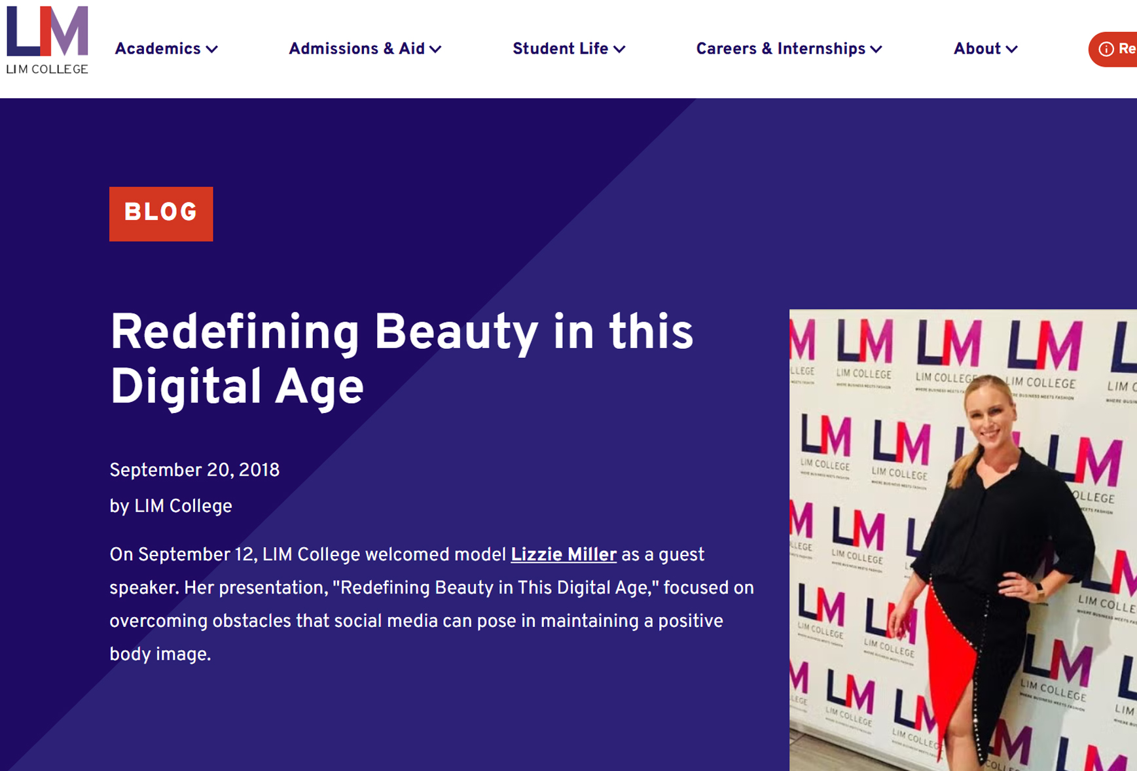1137x771 pixels.
Task: Open the Academics menu label
Action: (x=158, y=49)
